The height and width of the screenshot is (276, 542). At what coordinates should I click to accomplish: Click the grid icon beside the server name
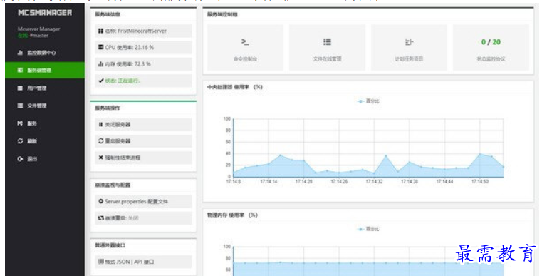(x=100, y=31)
